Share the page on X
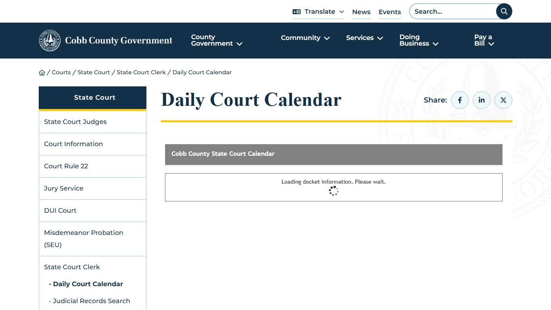 tap(503, 100)
